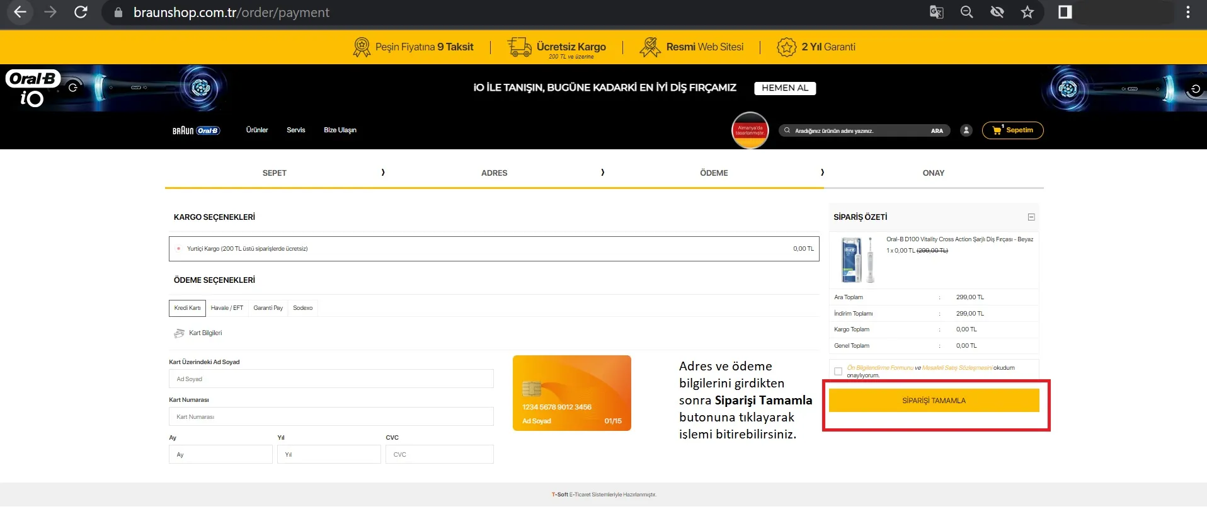The image size is (1207, 509).
Task: Collapse the Sipariş Özeti panel
Action: tap(1031, 217)
